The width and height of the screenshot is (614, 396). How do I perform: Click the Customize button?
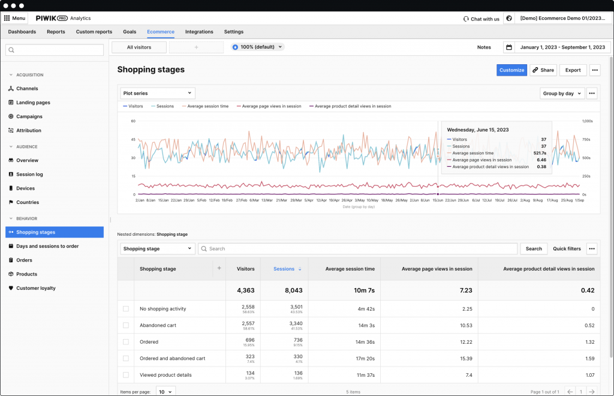click(x=512, y=70)
